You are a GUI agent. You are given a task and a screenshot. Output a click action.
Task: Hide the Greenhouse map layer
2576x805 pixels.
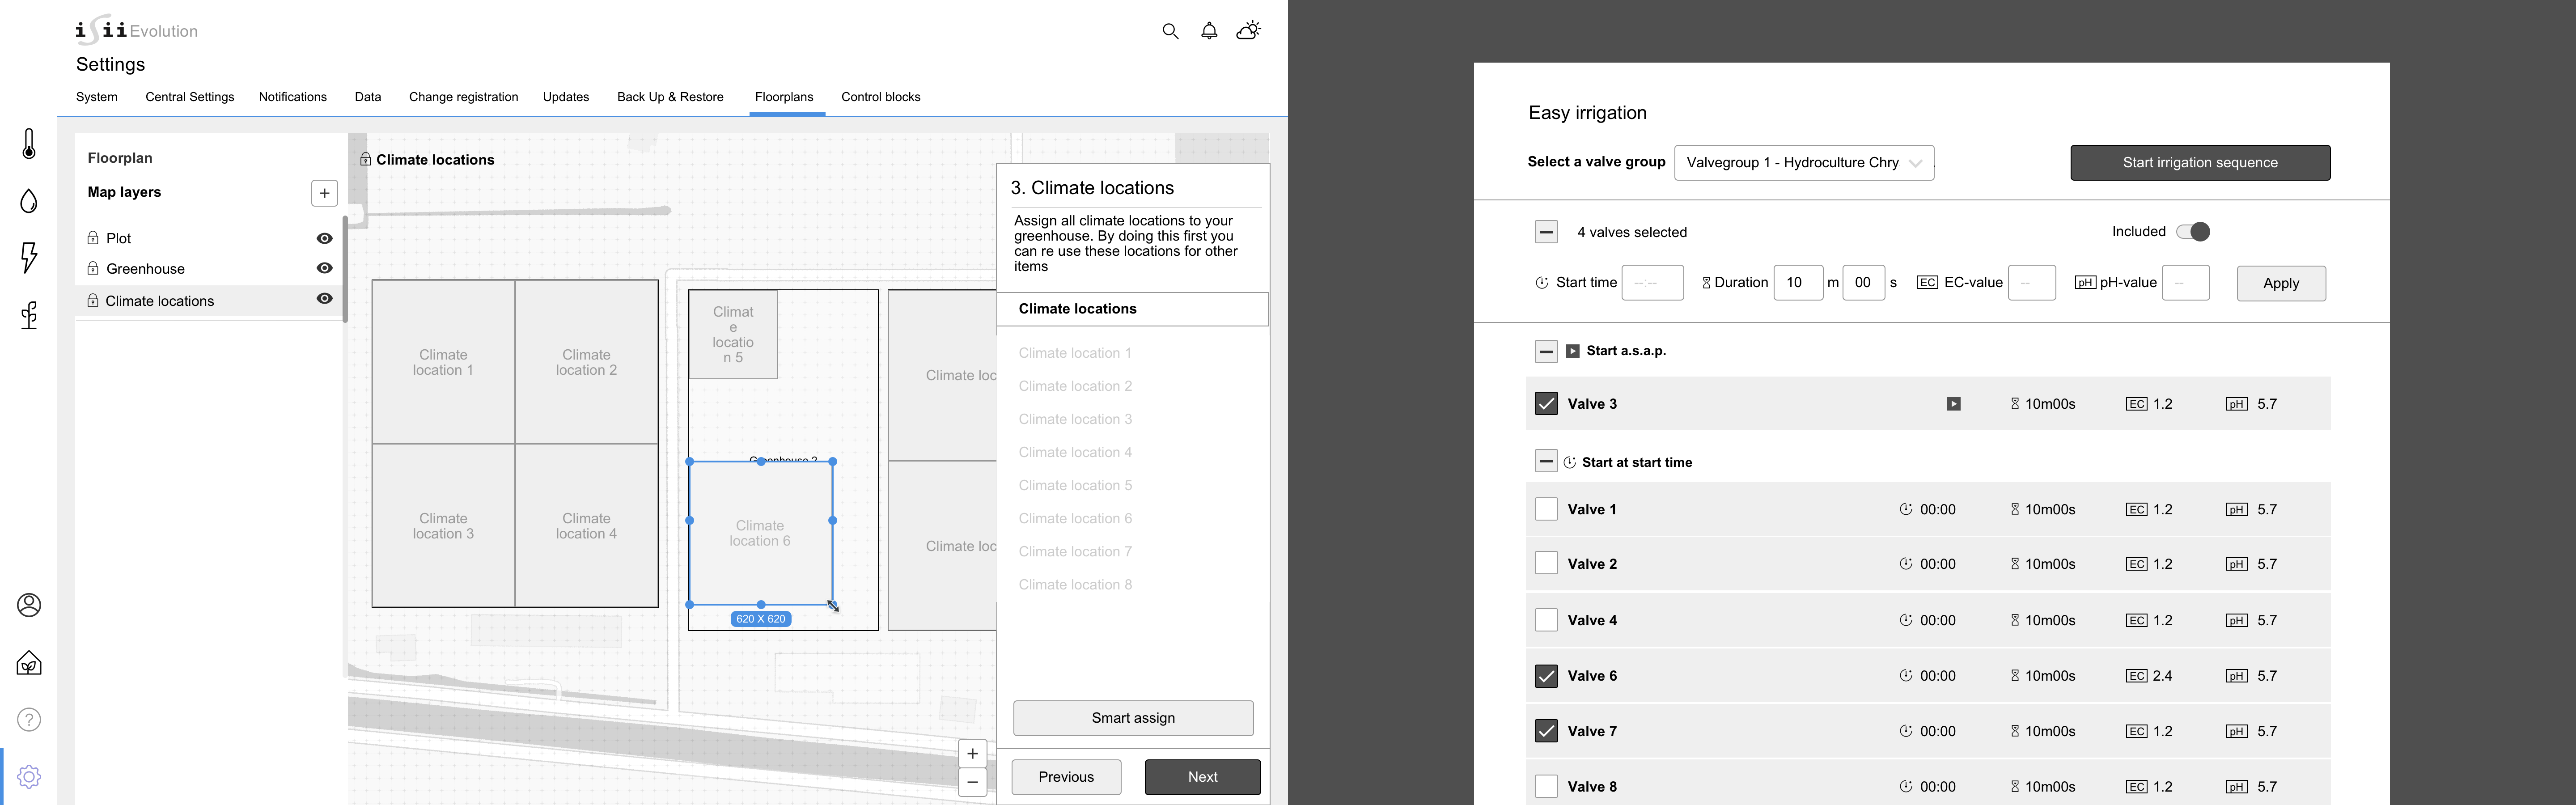[x=324, y=268]
